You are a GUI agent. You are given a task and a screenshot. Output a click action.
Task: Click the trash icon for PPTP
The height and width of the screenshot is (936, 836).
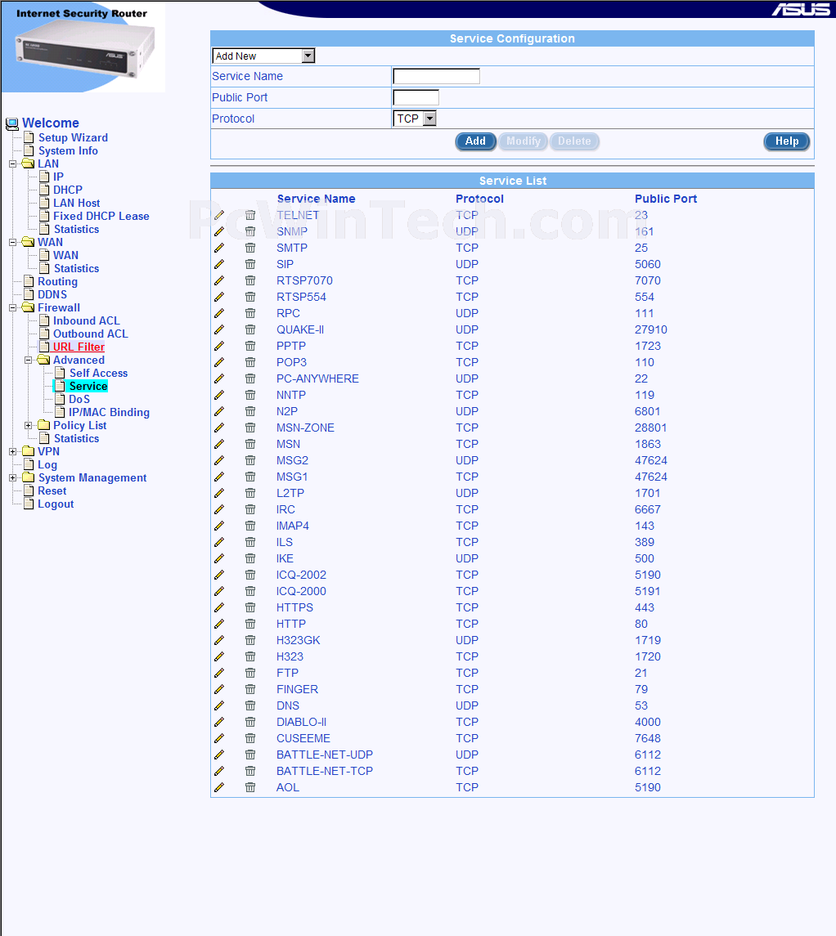pos(250,347)
